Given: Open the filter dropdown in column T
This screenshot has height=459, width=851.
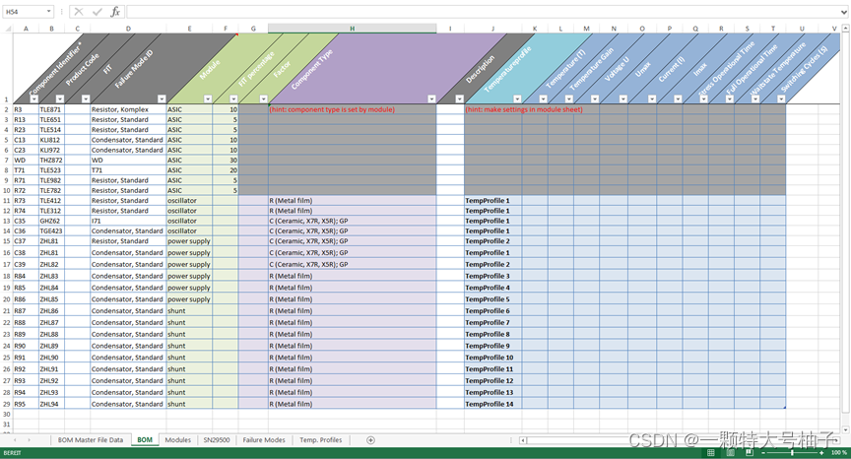Looking at the screenshot, I should tap(781, 98).
